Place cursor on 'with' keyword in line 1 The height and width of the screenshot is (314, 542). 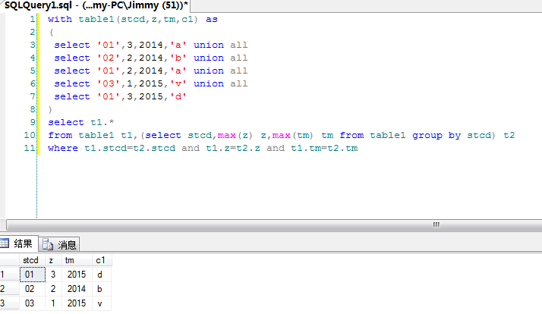(x=60, y=20)
